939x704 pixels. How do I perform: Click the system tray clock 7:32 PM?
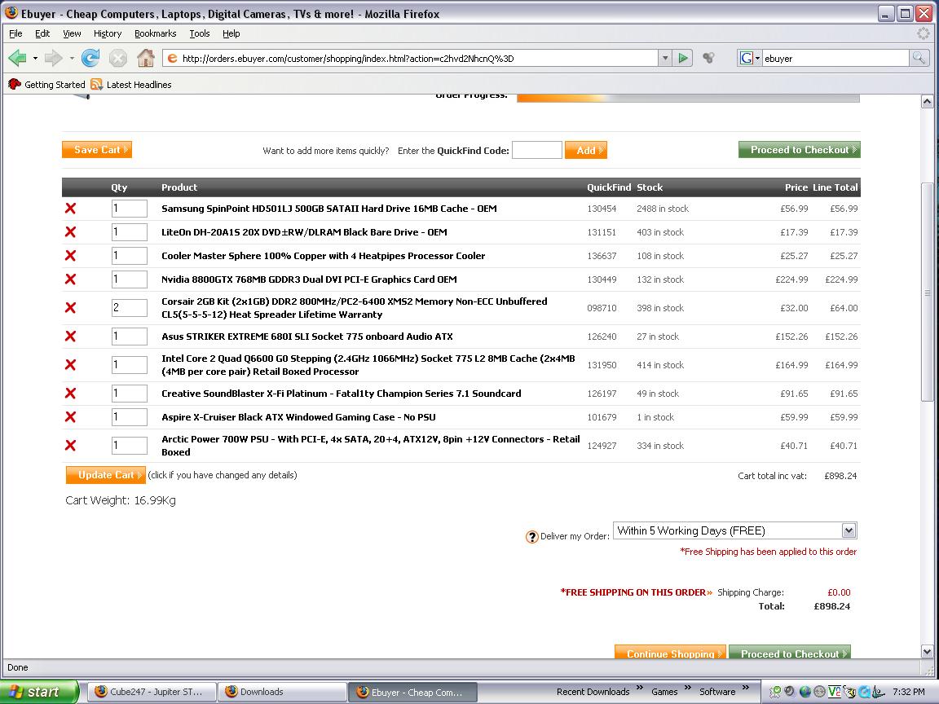pos(909,692)
